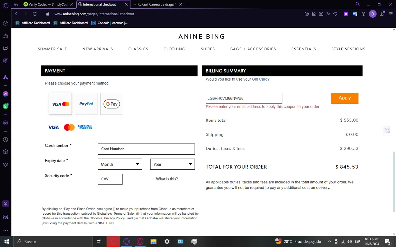This screenshot has width=396, height=247.
Task: Open STYLE SESSIONS menu
Action: [x=348, y=49]
